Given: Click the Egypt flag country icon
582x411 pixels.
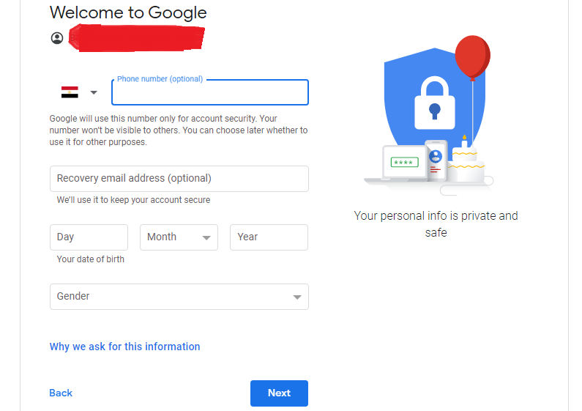Looking at the screenshot, I should point(70,92).
